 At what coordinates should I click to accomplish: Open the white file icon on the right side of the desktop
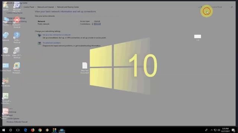tap(197, 38)
